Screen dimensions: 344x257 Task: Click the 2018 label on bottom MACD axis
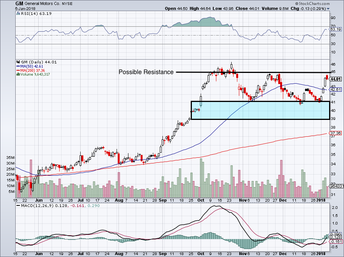321,254
